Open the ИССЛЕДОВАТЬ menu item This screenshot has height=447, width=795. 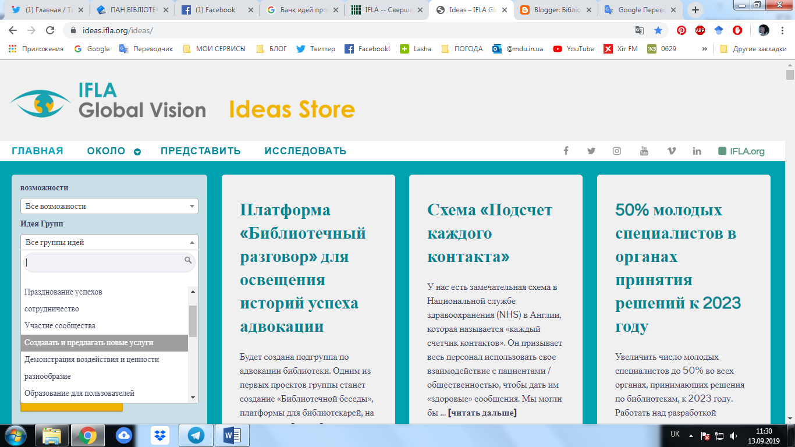304,151
